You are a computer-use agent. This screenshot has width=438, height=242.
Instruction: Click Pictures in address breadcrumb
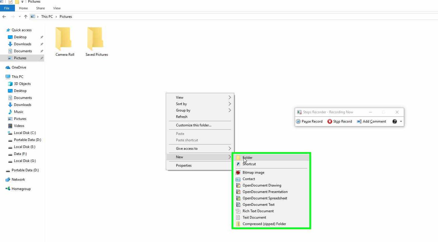[66, 17]
